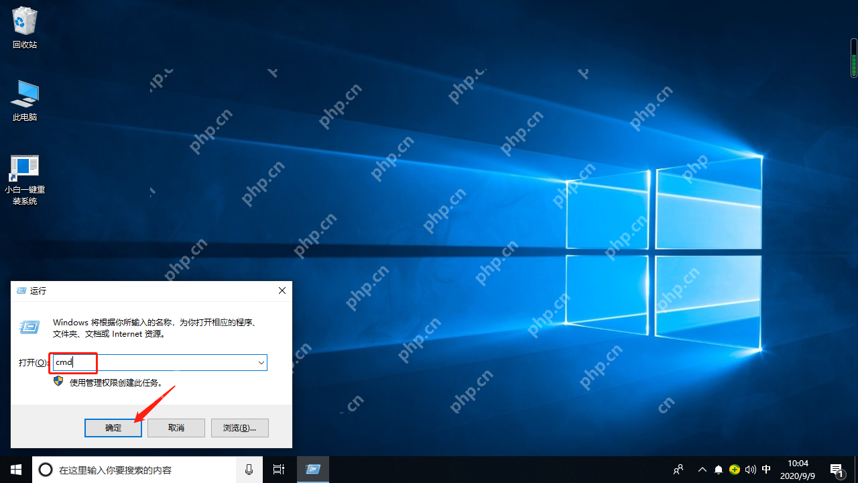Open the clock showing 10:04
The height and width of the screenshot is (483, 858).
click(798, 470)
